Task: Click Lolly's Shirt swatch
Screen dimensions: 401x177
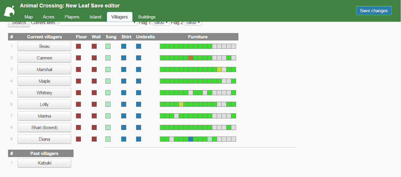Action: 124,104
